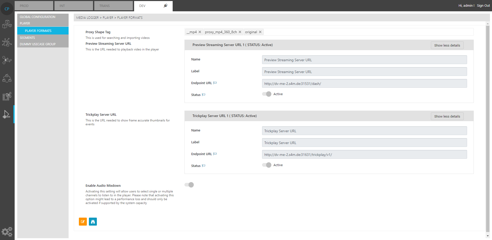Open the three cubes module icon
Image resolution: width=492 pixels, height=240 pixels.
7,24
